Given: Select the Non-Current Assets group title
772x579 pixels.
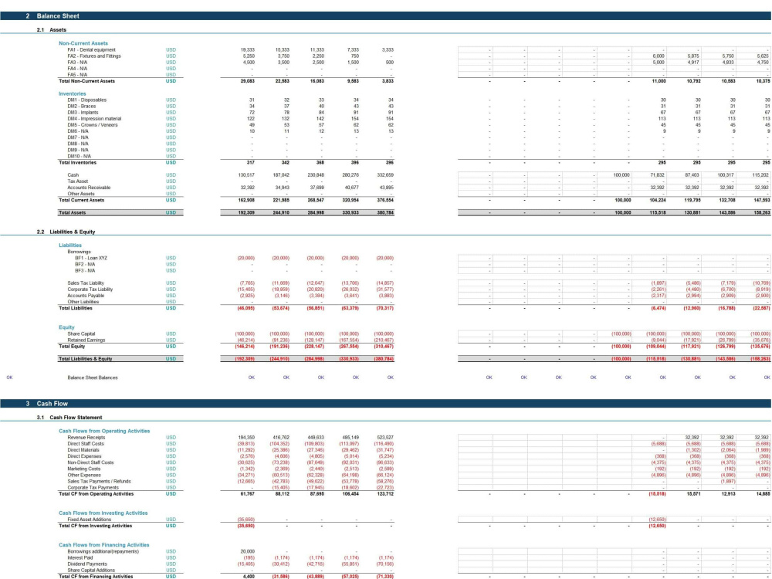Looking at the screenshot, I should 83,43.
